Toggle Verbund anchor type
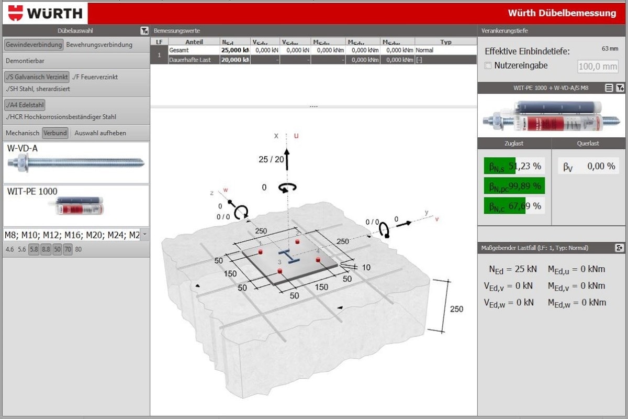 55,133
